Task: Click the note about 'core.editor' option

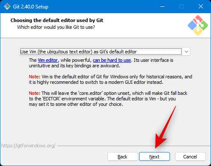Action: [108, 99]
